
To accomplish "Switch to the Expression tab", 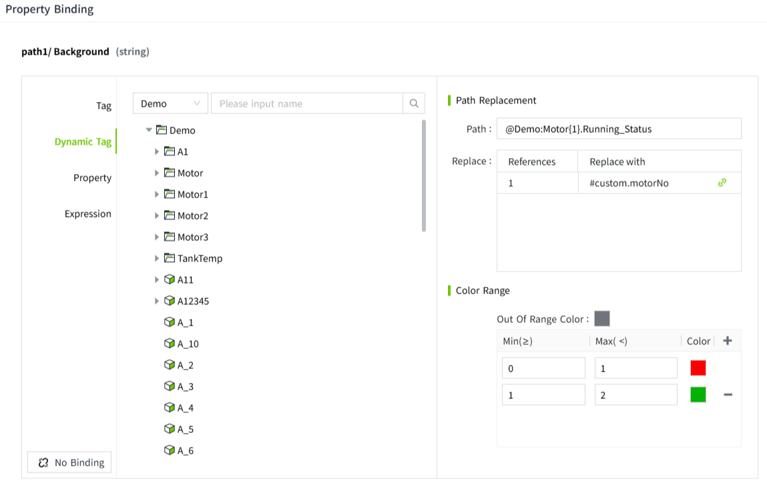I will pos(88,214).
